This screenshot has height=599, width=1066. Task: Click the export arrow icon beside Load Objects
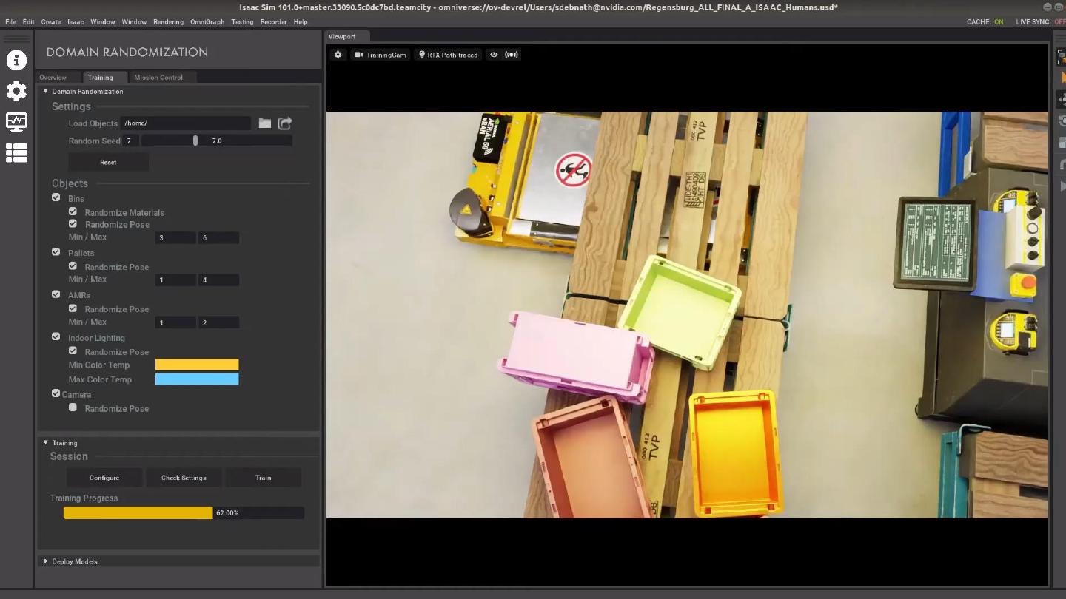point(285,123)
